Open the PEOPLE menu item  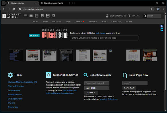(129, 22)
